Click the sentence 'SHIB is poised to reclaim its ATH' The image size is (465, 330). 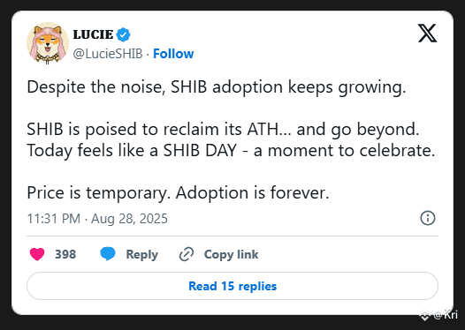click(x=153, y=130)
